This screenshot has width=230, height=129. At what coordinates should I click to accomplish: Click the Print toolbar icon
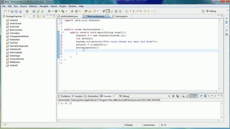(x=20, y=11)
